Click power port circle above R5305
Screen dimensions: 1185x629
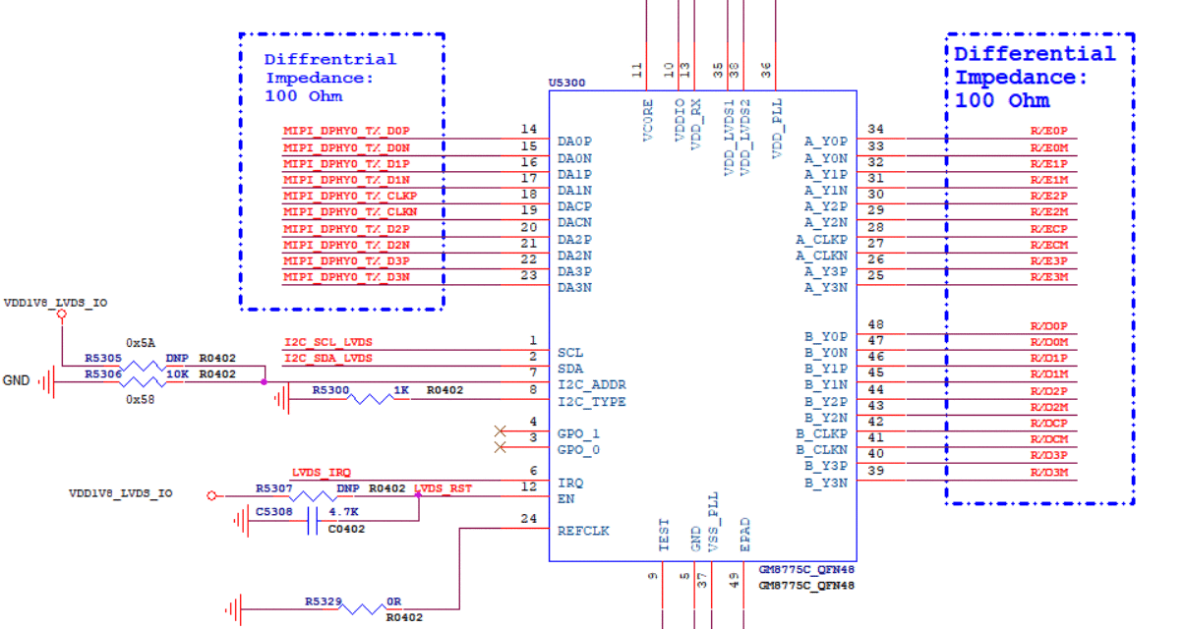(62, 314)
